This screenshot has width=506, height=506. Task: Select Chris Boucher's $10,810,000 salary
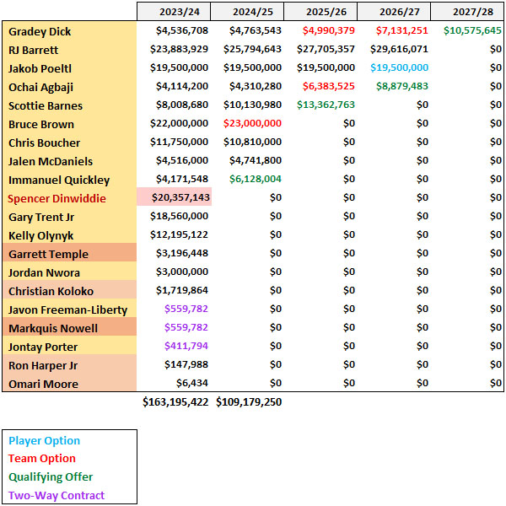point(252,142)
